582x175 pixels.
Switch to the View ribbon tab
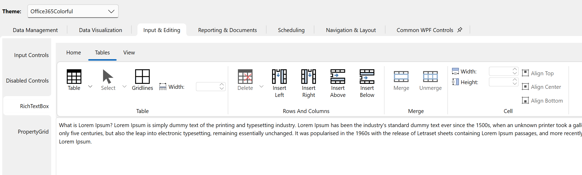tap(129, 53)
